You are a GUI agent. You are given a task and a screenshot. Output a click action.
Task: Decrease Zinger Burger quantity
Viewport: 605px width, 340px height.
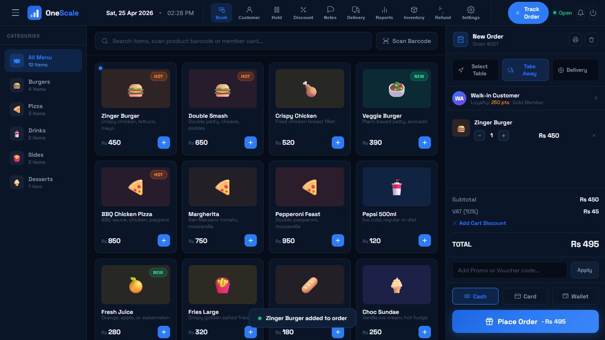(x=480, y=135)
